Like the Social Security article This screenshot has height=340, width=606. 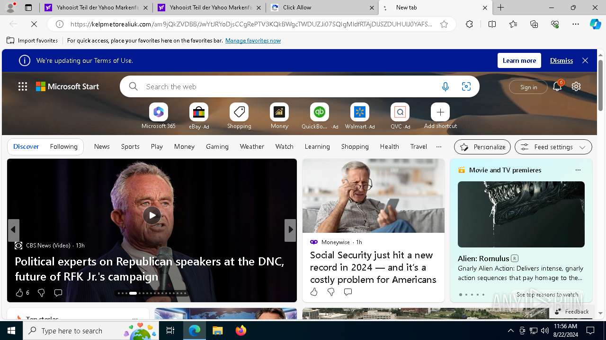tap(314, 292)
